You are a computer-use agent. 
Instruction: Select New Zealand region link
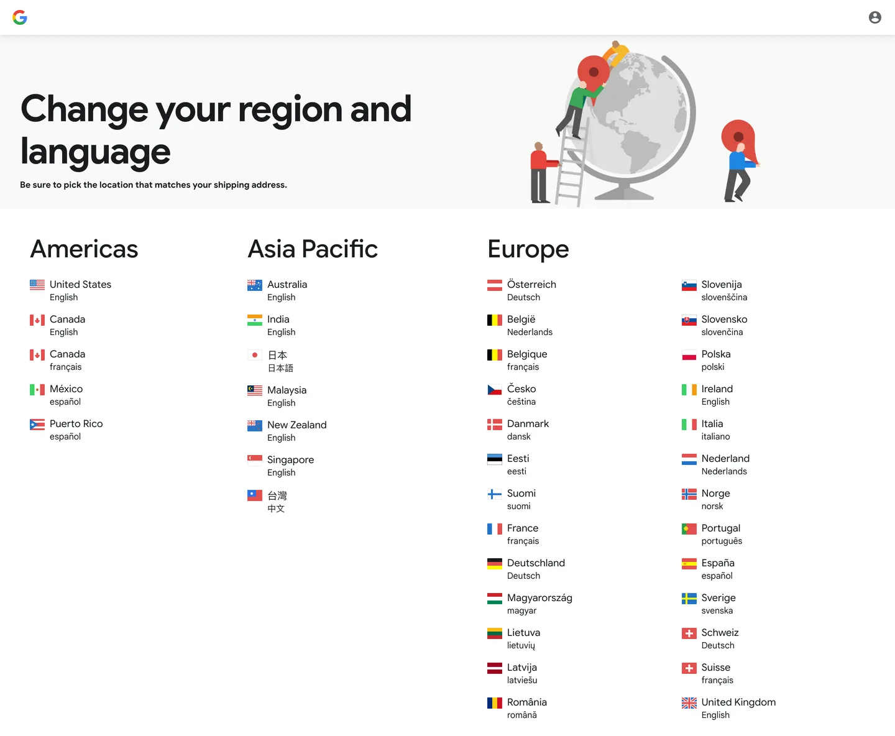pos(287,431)
